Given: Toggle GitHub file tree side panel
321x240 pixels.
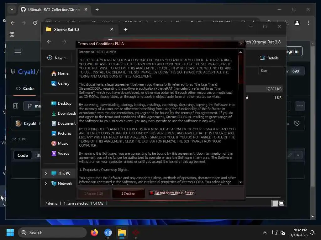Looking at the screenshot, I should 16,106.
